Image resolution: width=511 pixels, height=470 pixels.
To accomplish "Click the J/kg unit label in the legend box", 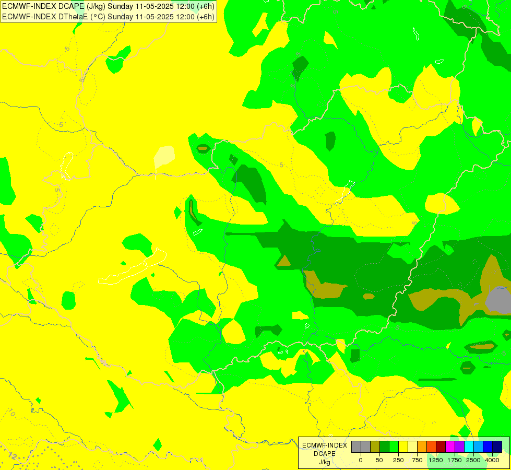I will 324,462.
